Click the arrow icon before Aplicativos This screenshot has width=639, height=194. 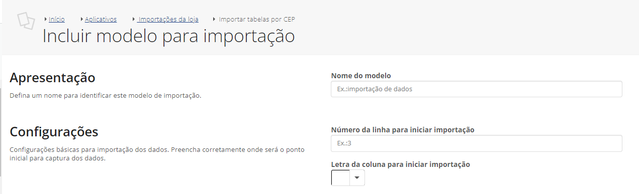(x=81, y=19)
